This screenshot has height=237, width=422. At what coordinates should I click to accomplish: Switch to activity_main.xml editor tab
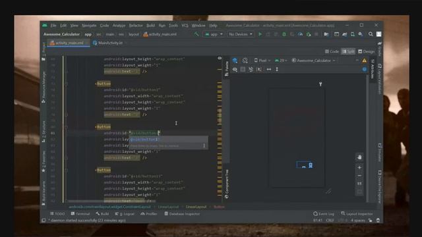[x=69, y=43]
